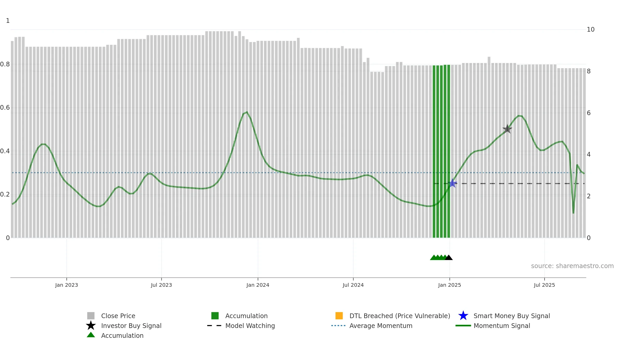This screenshot has width=623, height=350.
Task: Click the Model Watching dashed line
Action: 509,184
